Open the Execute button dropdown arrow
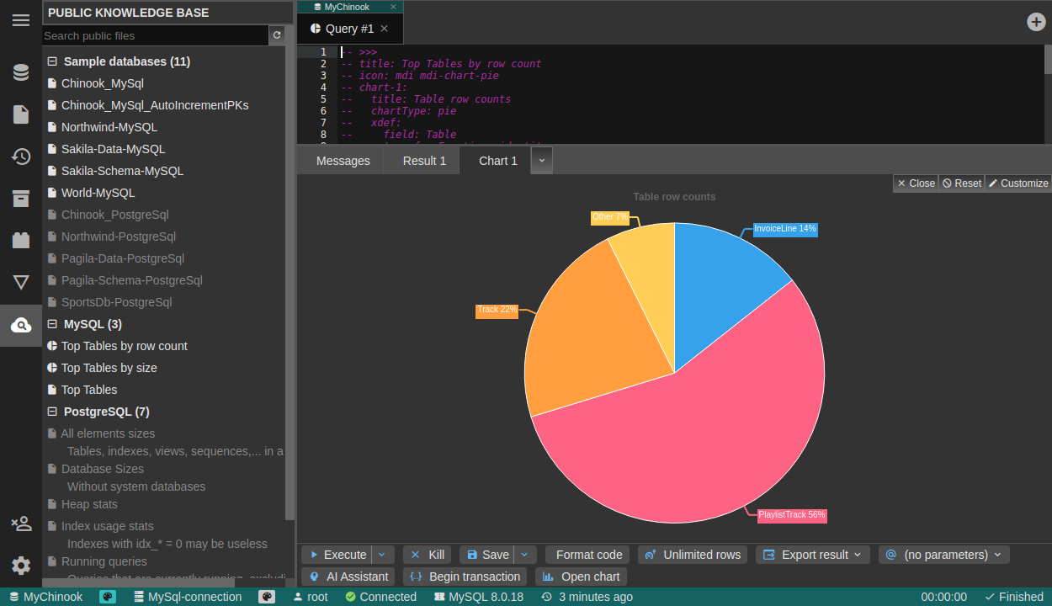 [x=382, y=555]
